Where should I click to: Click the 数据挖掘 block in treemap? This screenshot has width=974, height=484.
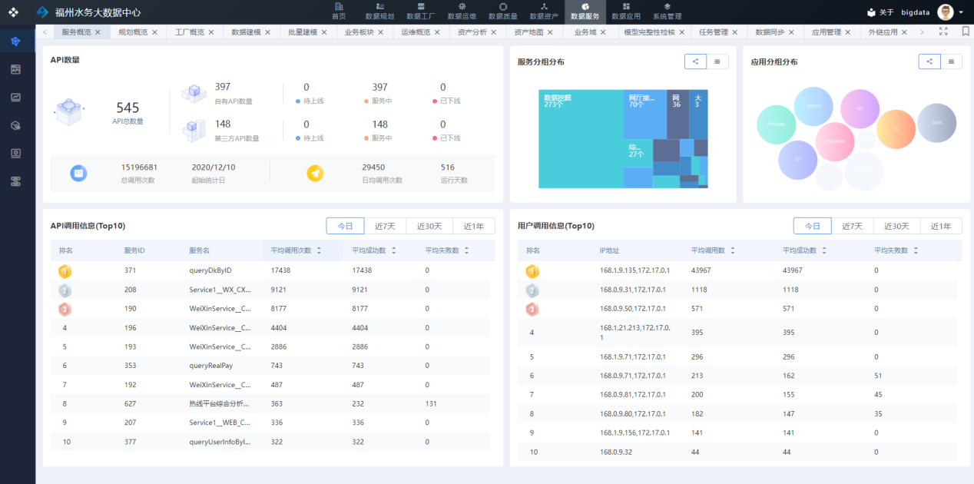(x=580, y=138)
